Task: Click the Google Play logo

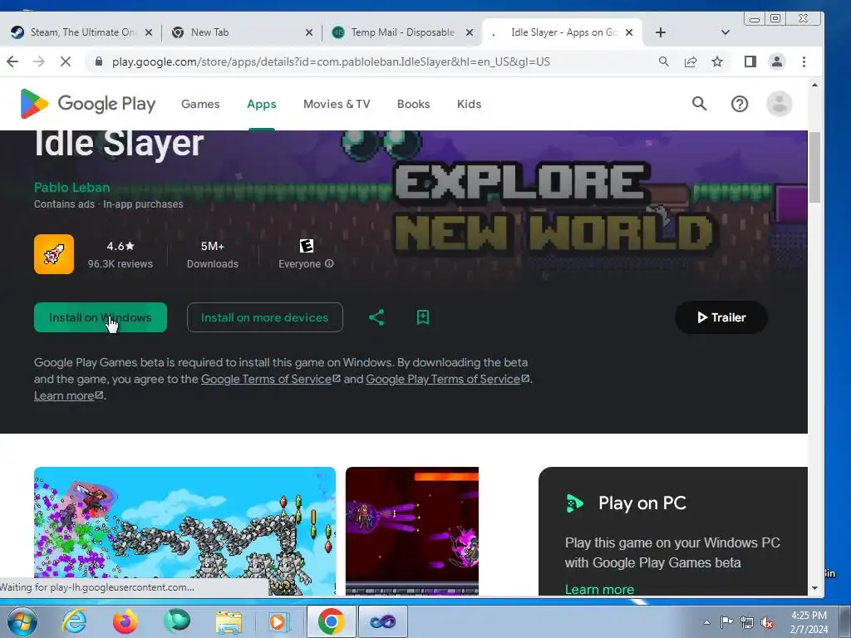Action: click(88, 104)
